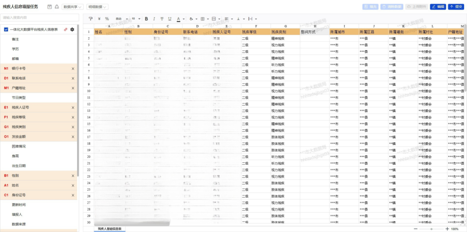Click the merge cells icon
The height and width of the screenshot is (232, 467).
coord(214,19)
